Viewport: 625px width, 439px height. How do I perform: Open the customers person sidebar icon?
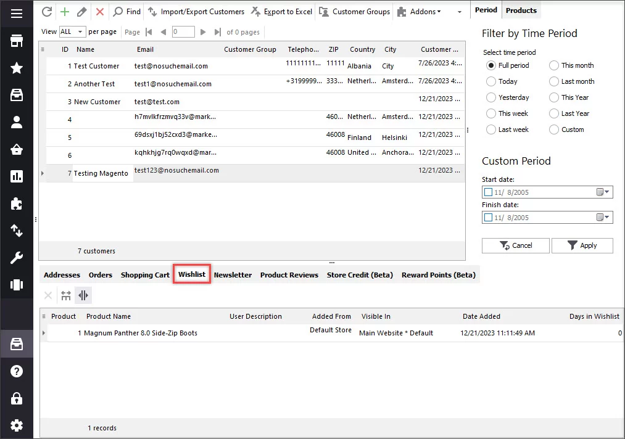pos(16,122)
